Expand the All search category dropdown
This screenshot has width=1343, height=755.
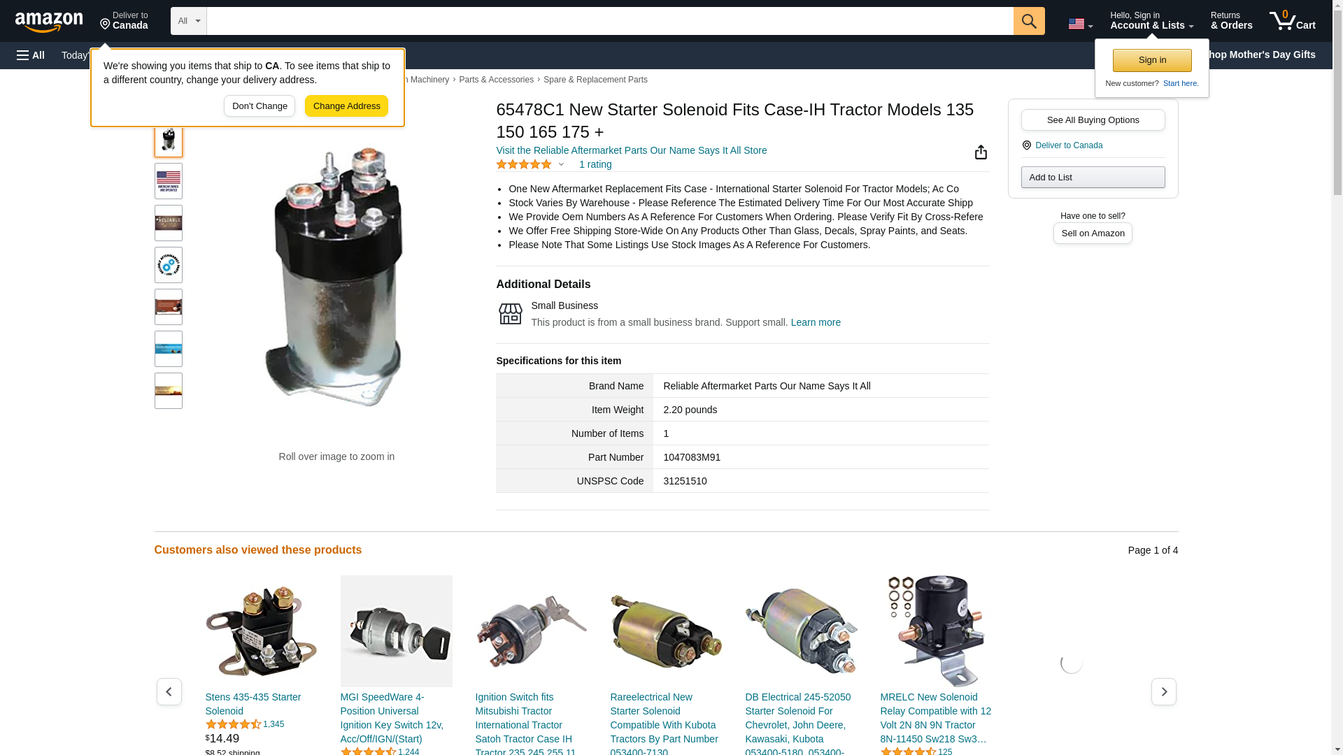pyautogui.click(x=188, y=21)
